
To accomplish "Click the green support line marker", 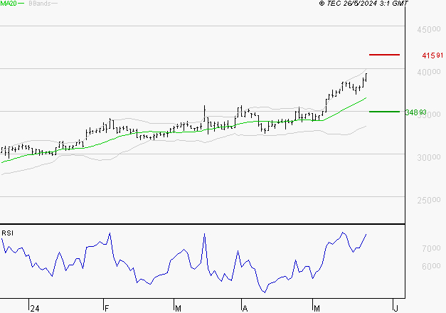I will coord(384,112).
